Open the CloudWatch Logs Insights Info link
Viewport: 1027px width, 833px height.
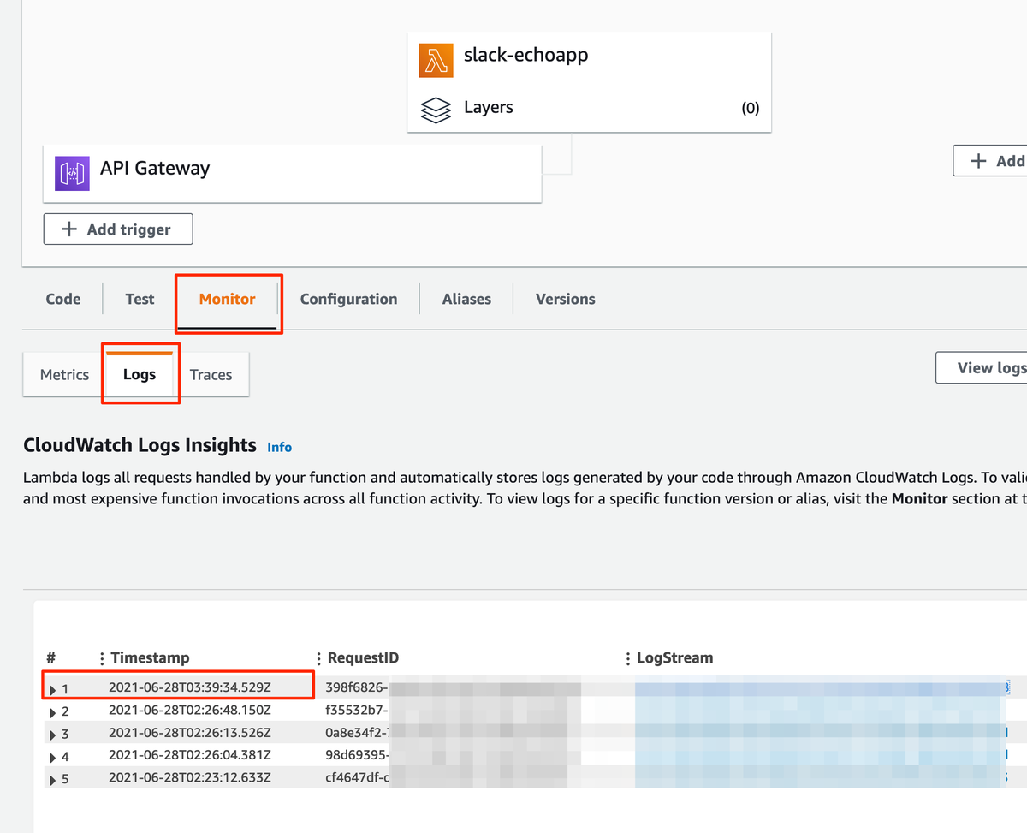[279, 447]
